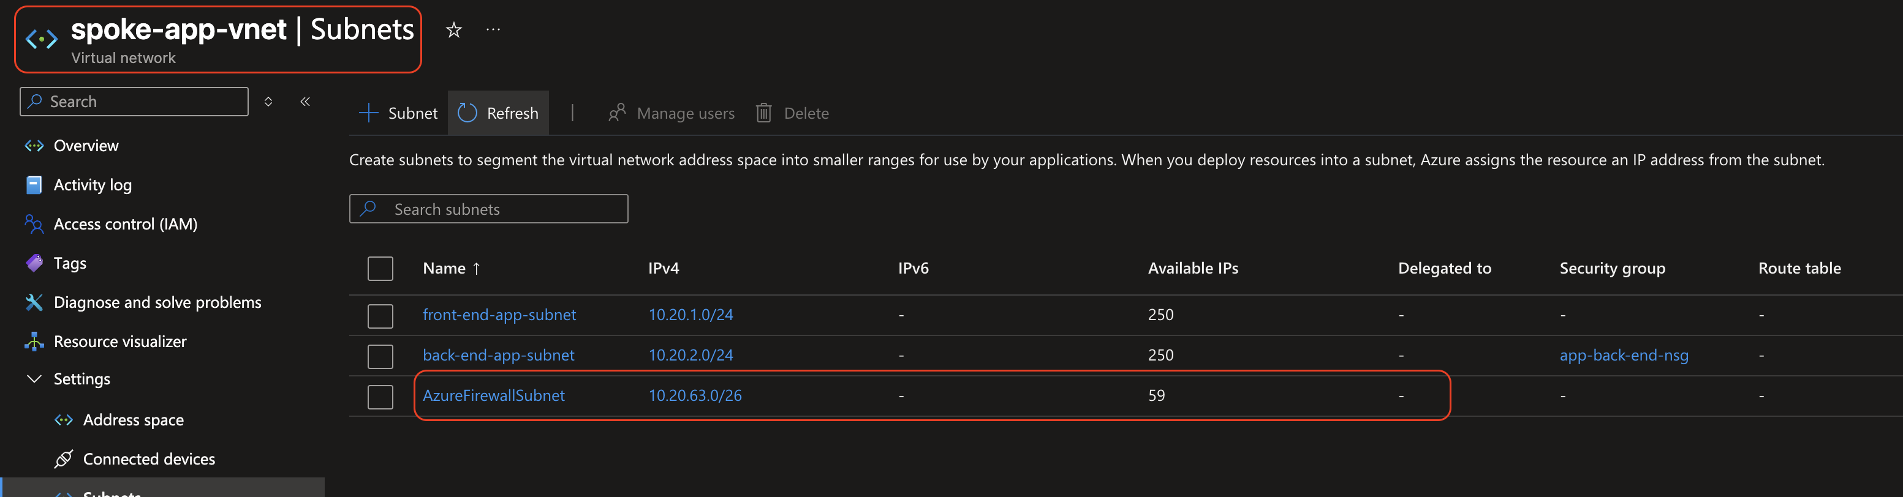Click the Address space icon
Screen dimensions: 1903x497
64,419
